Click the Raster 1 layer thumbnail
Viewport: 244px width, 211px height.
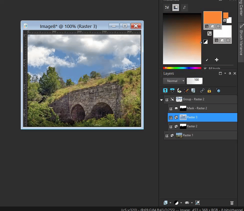(179, 135)
